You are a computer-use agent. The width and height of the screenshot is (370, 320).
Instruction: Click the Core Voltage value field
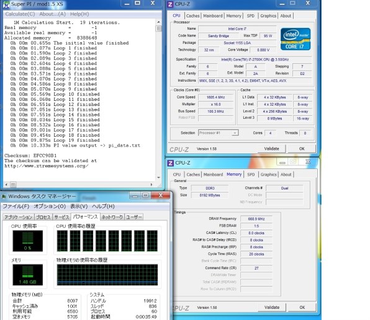click(x=263, y=50)
